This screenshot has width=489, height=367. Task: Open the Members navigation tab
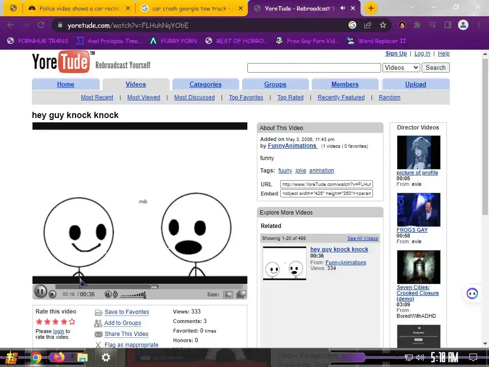click(x=345, y=85)
